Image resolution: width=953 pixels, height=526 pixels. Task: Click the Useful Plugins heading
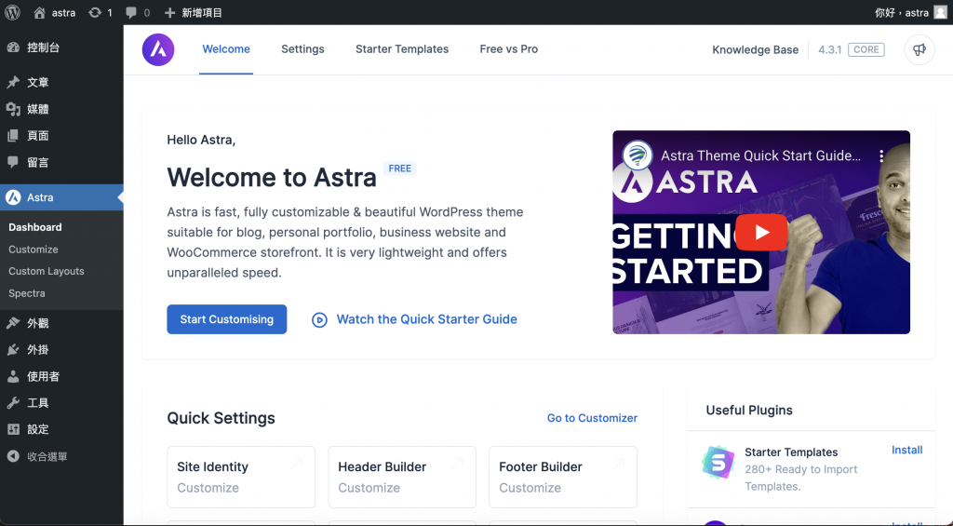749,410
